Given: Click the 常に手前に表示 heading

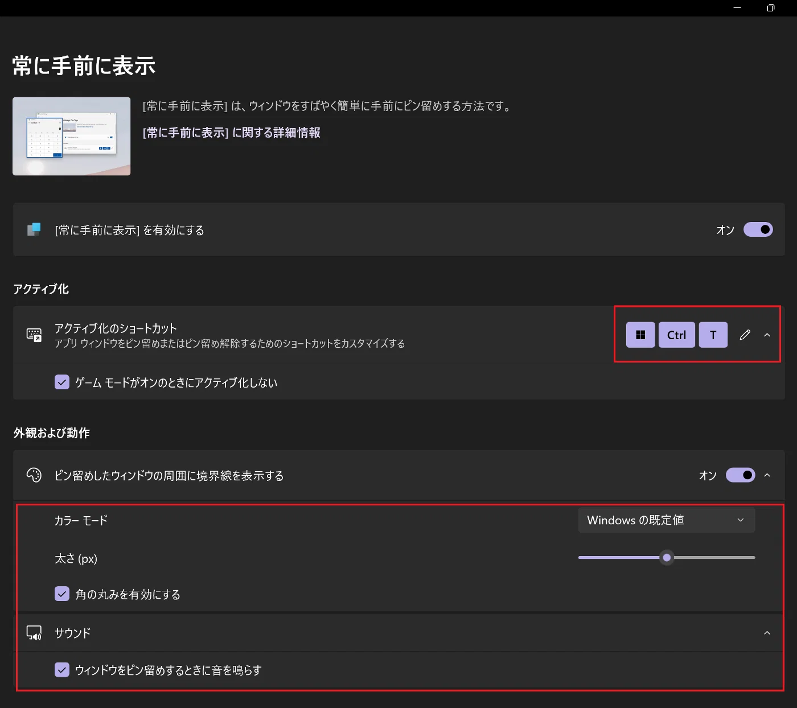Looking at the screenshot, I should (x=83, y=66).
